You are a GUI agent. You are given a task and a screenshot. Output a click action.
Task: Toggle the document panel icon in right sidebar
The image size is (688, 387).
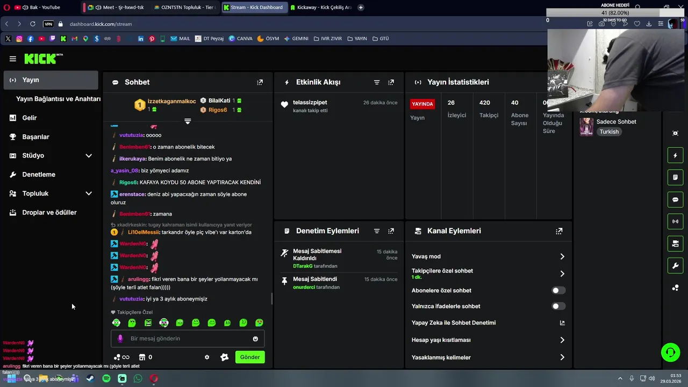click(676, 177)
